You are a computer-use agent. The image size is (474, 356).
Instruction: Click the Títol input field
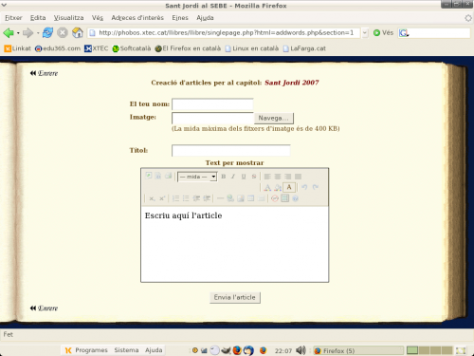231,150
